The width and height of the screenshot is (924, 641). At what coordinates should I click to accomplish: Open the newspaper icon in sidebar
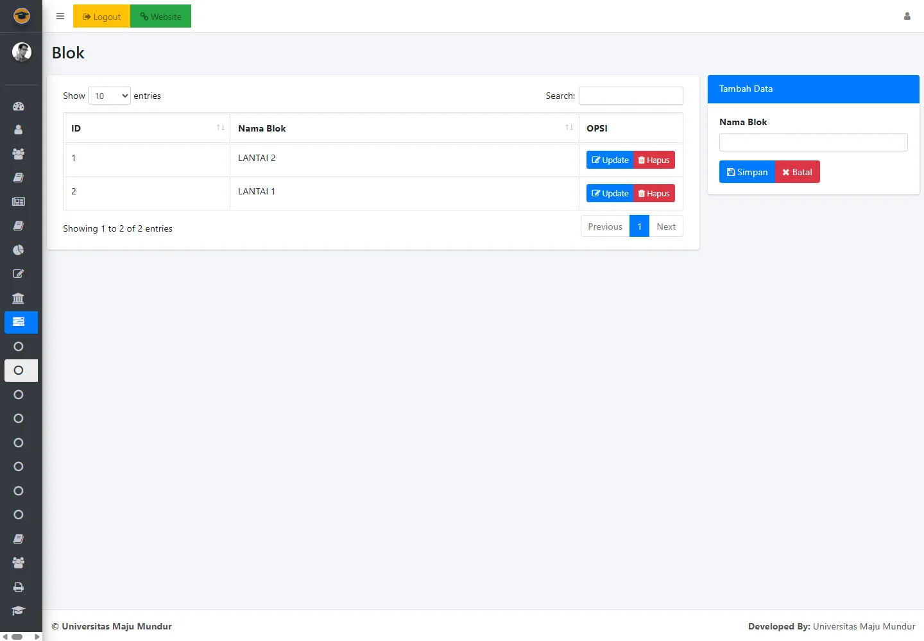click(19, 201)
